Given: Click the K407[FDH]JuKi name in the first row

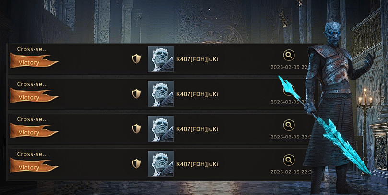Looking at the screenshot, I should pyautogui.click(x=197, y=59).
